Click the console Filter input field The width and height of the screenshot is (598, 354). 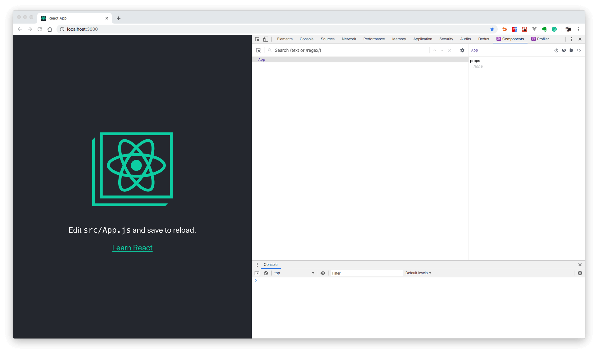(366, 273)
